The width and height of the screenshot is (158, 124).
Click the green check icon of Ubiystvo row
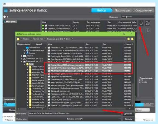(x=43, y=28)
